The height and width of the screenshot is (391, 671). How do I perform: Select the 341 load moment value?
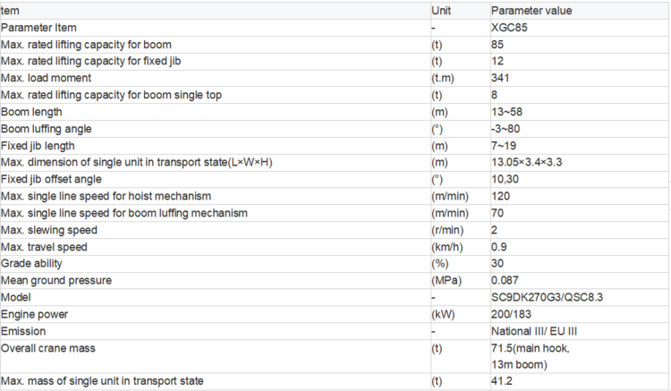pyautogui.click(x=500, y=78)
